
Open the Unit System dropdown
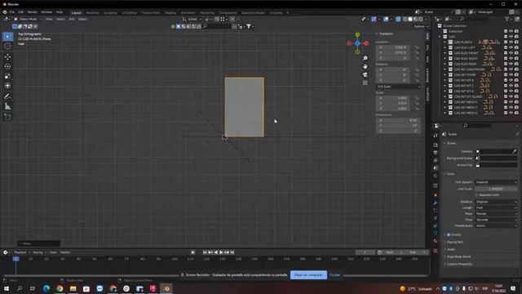(496, 182)
